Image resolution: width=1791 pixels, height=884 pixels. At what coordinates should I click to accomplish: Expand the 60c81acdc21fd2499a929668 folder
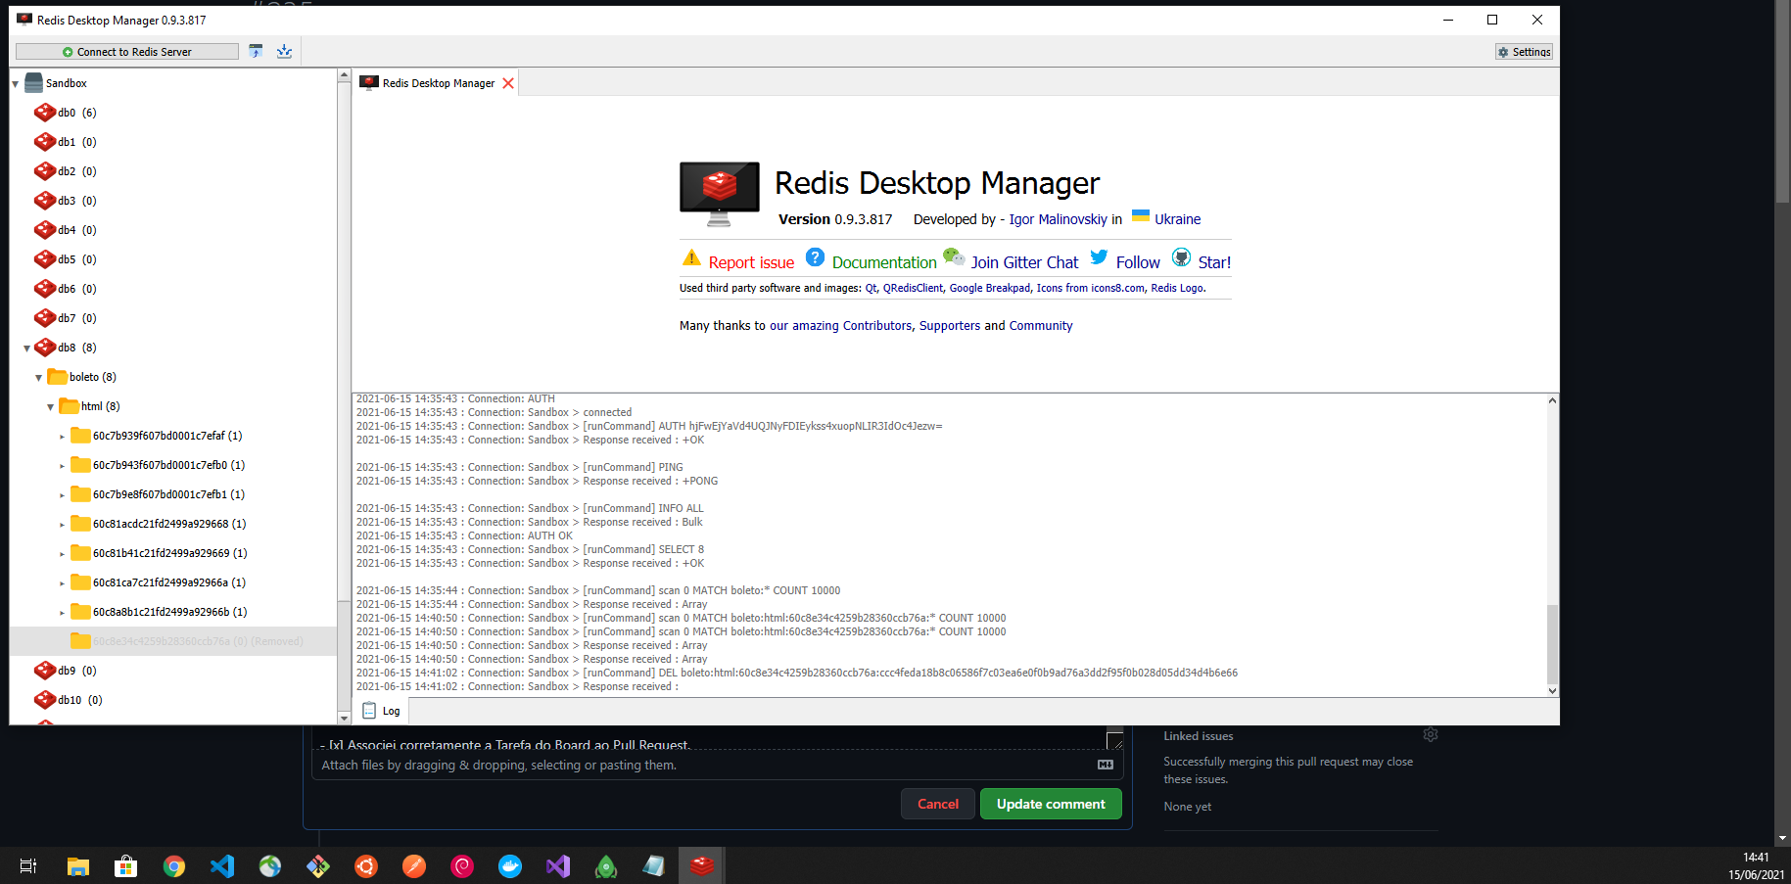tap(62, 525)
